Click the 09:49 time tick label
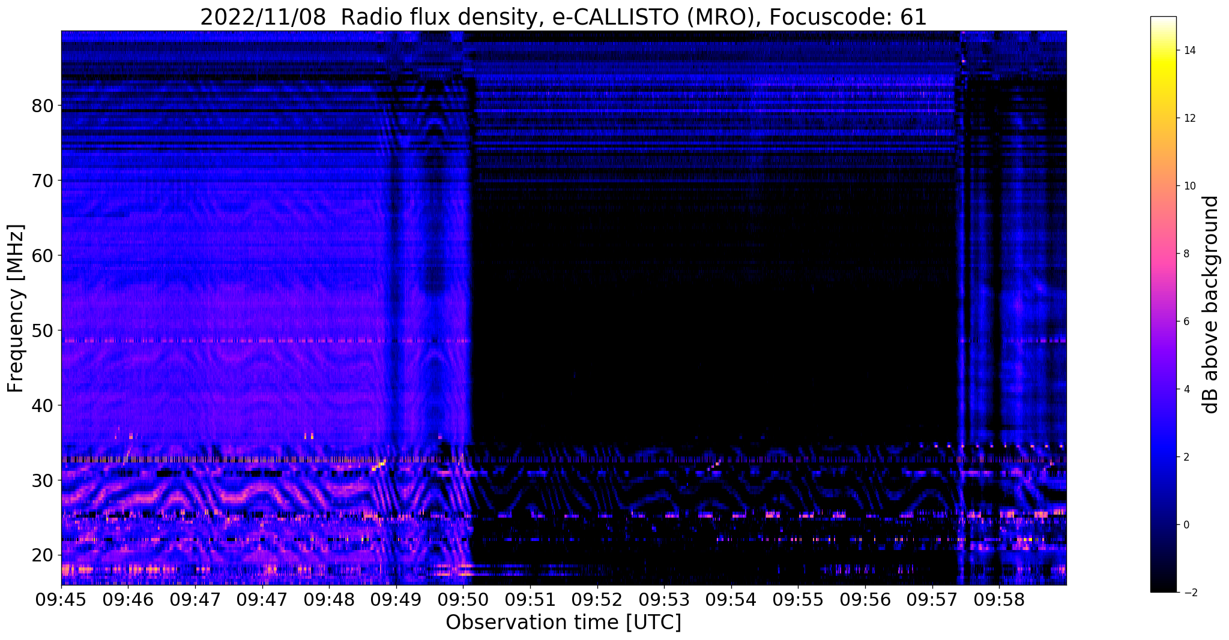The image size is (1229, 640). [396, 599]
